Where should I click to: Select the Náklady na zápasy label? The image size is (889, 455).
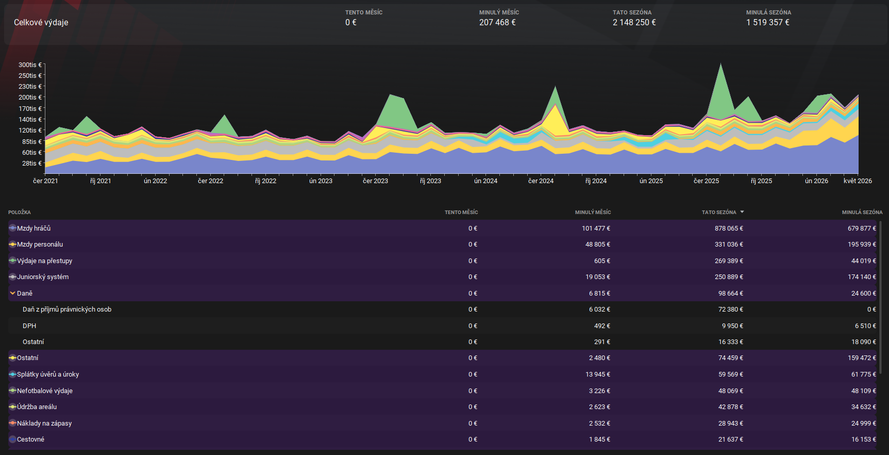point(44,424)
